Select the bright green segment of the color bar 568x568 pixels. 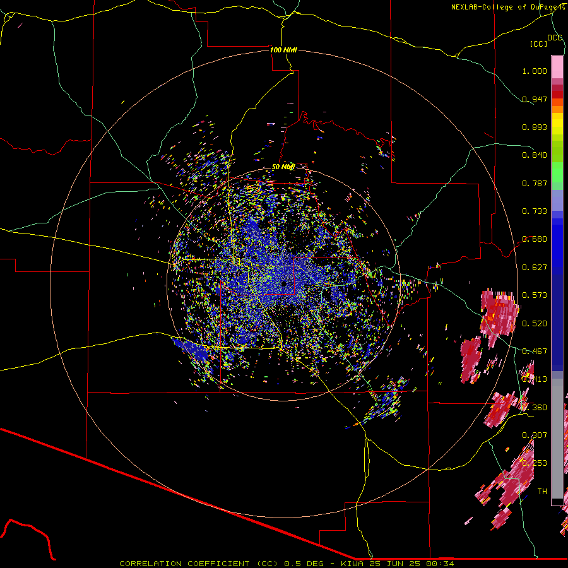(x=557, y=172)
